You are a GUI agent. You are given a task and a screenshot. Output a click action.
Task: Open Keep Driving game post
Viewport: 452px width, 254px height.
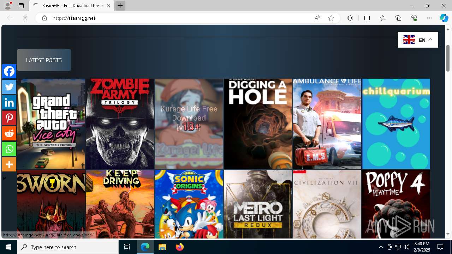point(120,204)
